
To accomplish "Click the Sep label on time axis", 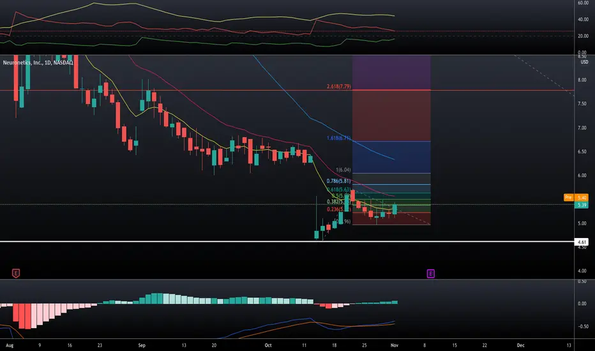I will [142, 345].
